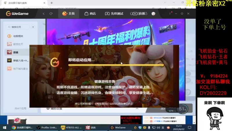Open the user avatar in WeGame header
This screenshot has width=232, height=131.
tap(153, 13)
